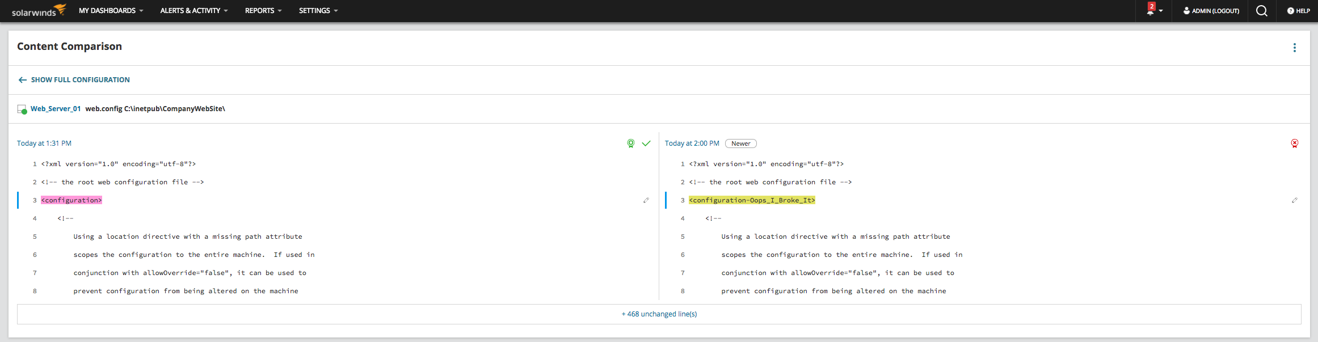
Task: Click Show Full Configuration link
Action: coord(80,80)
